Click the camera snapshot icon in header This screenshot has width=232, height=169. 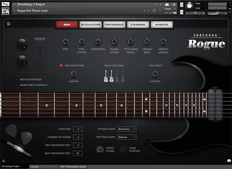[167, 4]
